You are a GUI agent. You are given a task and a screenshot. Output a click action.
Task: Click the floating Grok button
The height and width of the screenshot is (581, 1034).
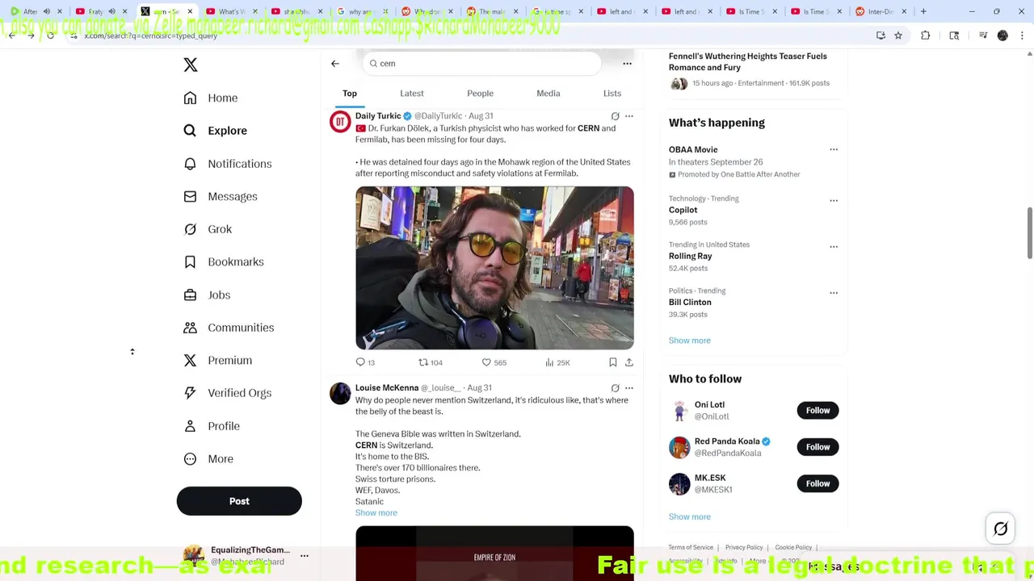1001,529
